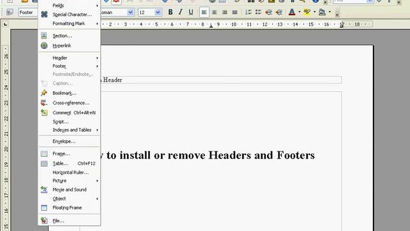The width and height of the screenshot is (410, 231).
Task: Click the tab stop type button beside ruler
Action: click(5, 24)
